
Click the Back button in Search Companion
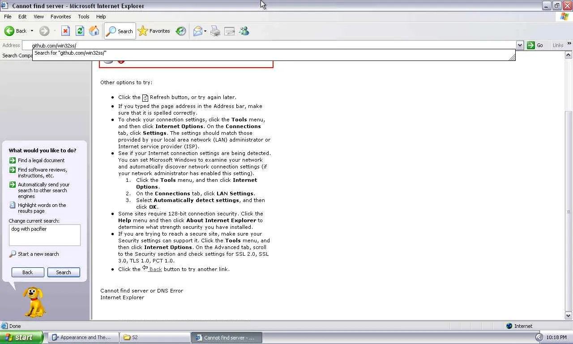point(28,272)
